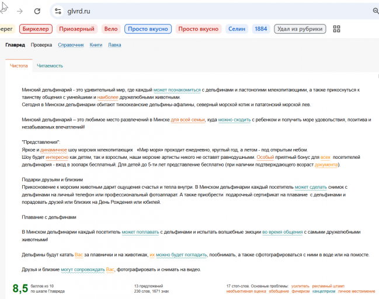Click the '17 стоп-слов' counter text
Image resolution: width=379 pixels, height=299 pixels.
[238, 286]
